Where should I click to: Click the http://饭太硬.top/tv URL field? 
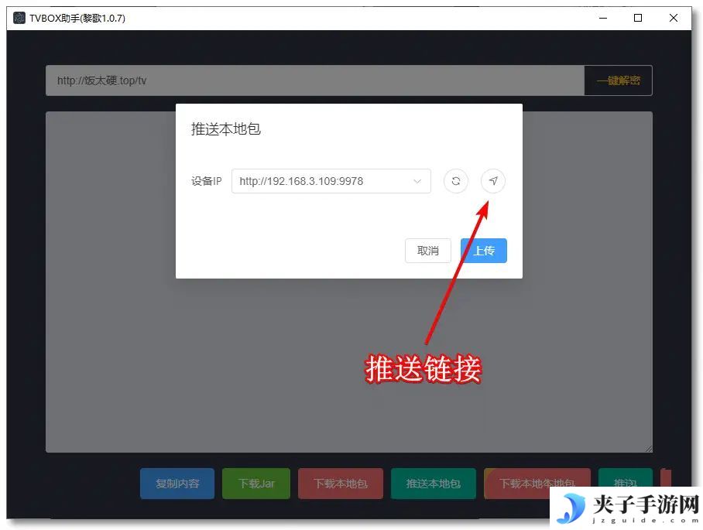tap(315, 80)
